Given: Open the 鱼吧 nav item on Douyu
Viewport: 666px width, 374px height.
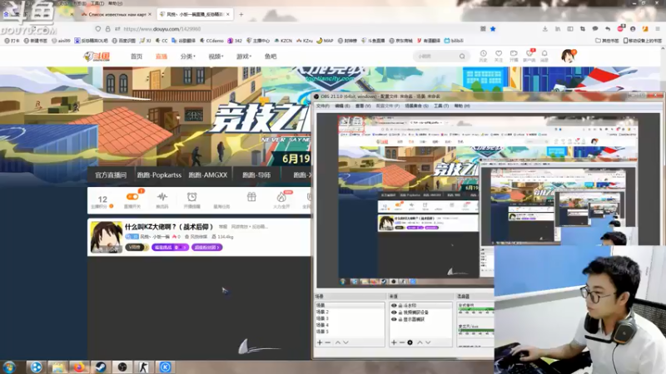Looking at the screenshot, I should click(271, 56).
